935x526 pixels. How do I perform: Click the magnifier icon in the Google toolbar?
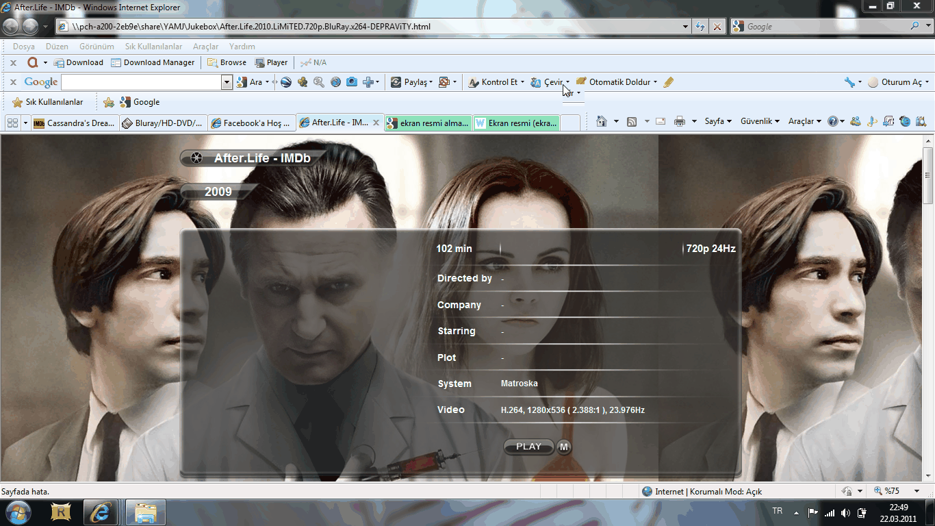(319, 82)
